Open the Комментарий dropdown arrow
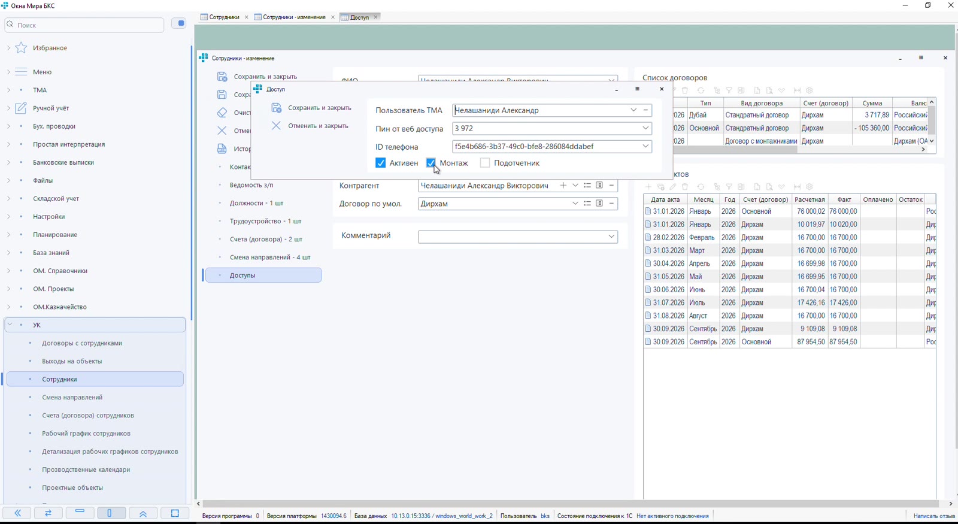The height and width of the screenshot is (524, 958). coord(611,237)
